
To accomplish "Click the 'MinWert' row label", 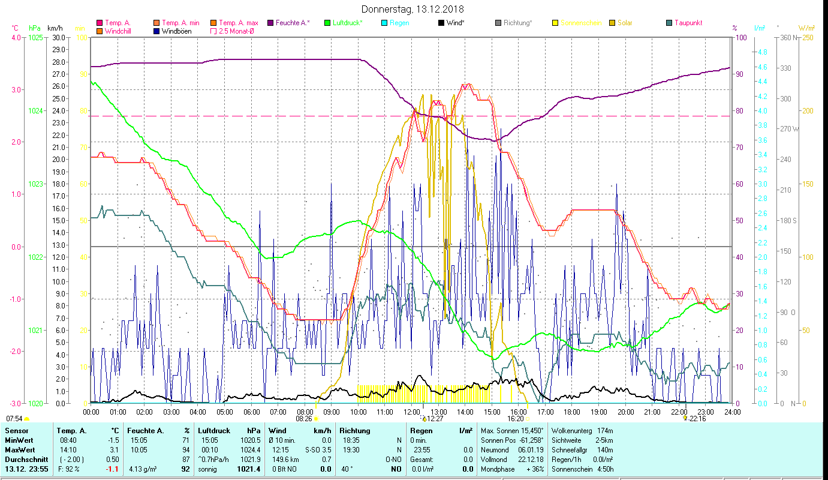I will 18,440.
